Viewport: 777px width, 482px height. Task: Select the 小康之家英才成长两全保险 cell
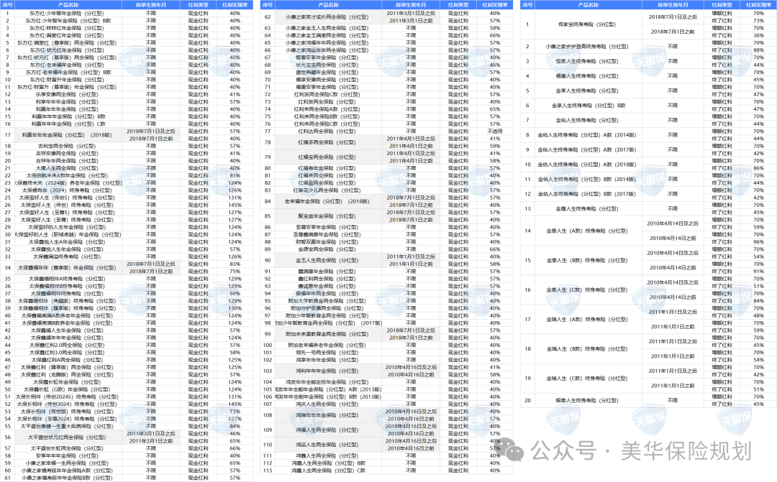pyautogui.click(x=328, y=17)
